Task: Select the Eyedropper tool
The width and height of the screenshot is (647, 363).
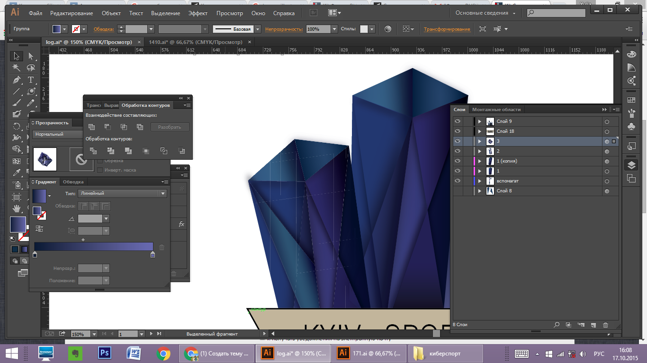Action: [17, 172]
